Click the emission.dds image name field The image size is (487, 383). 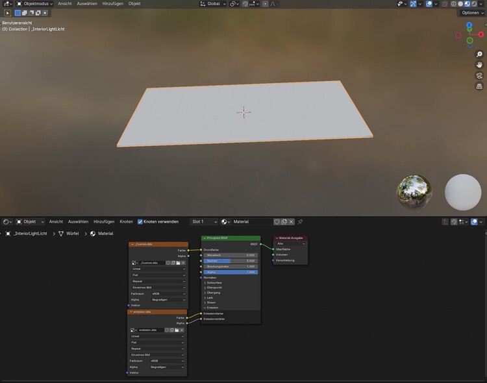click(x=149, y=330)
